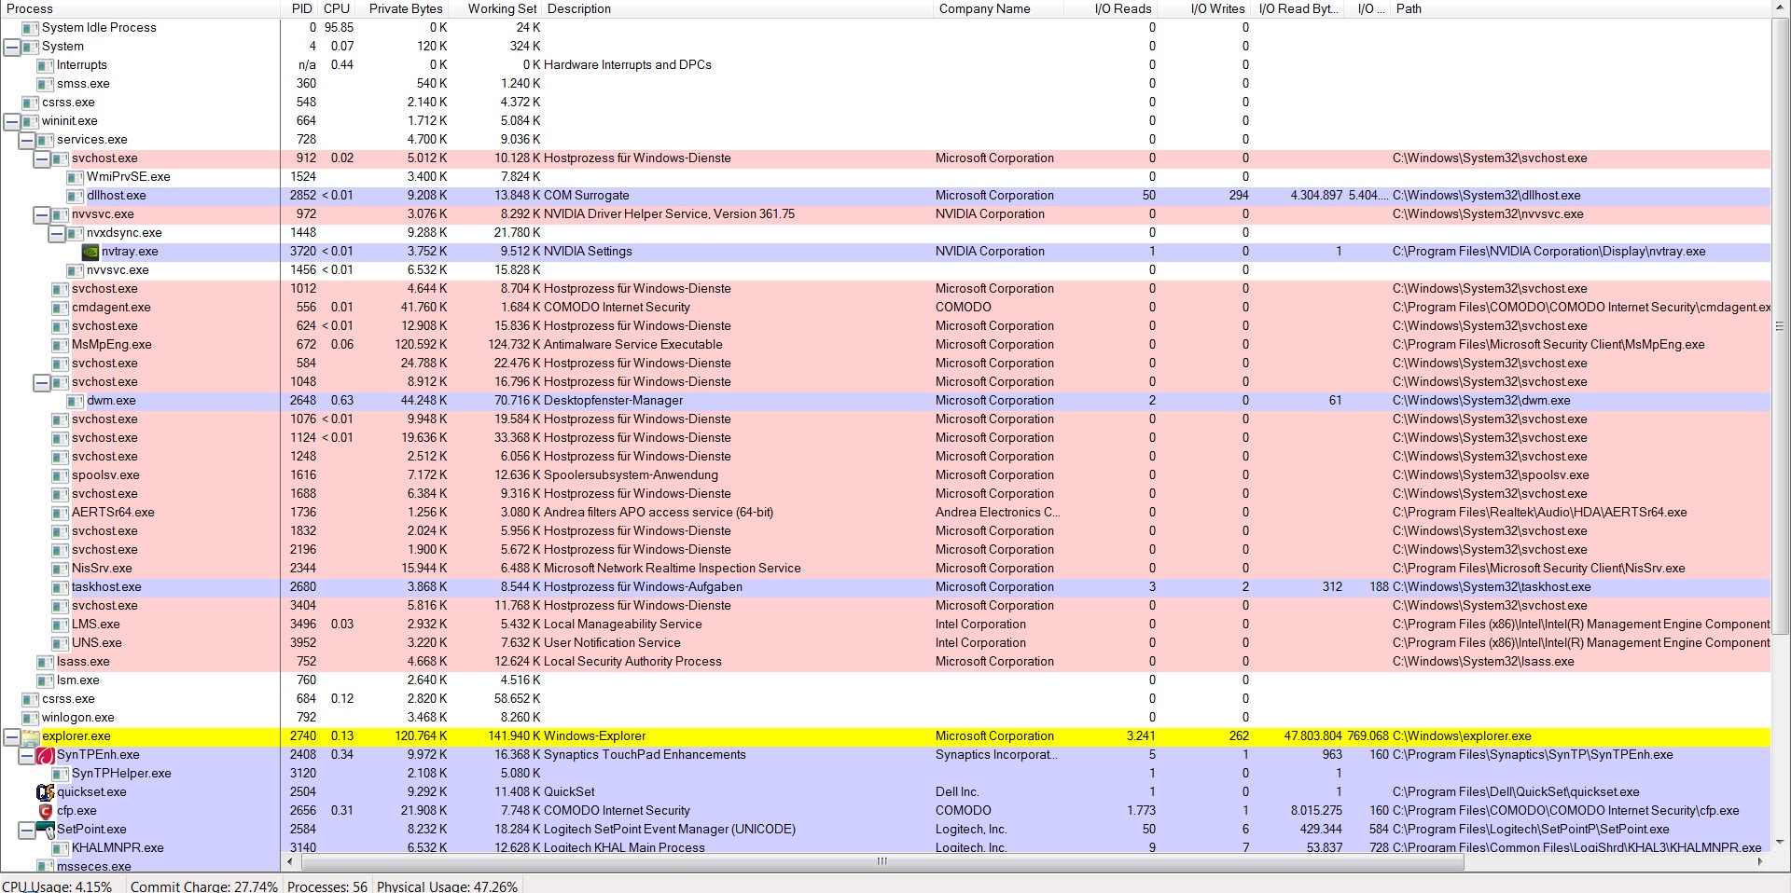Click the smss.exe process icon
Screen dimensions: 1791x893
tap(46, 84)
